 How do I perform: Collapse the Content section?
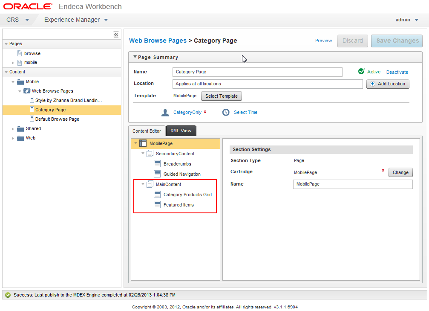pos(6,72)
